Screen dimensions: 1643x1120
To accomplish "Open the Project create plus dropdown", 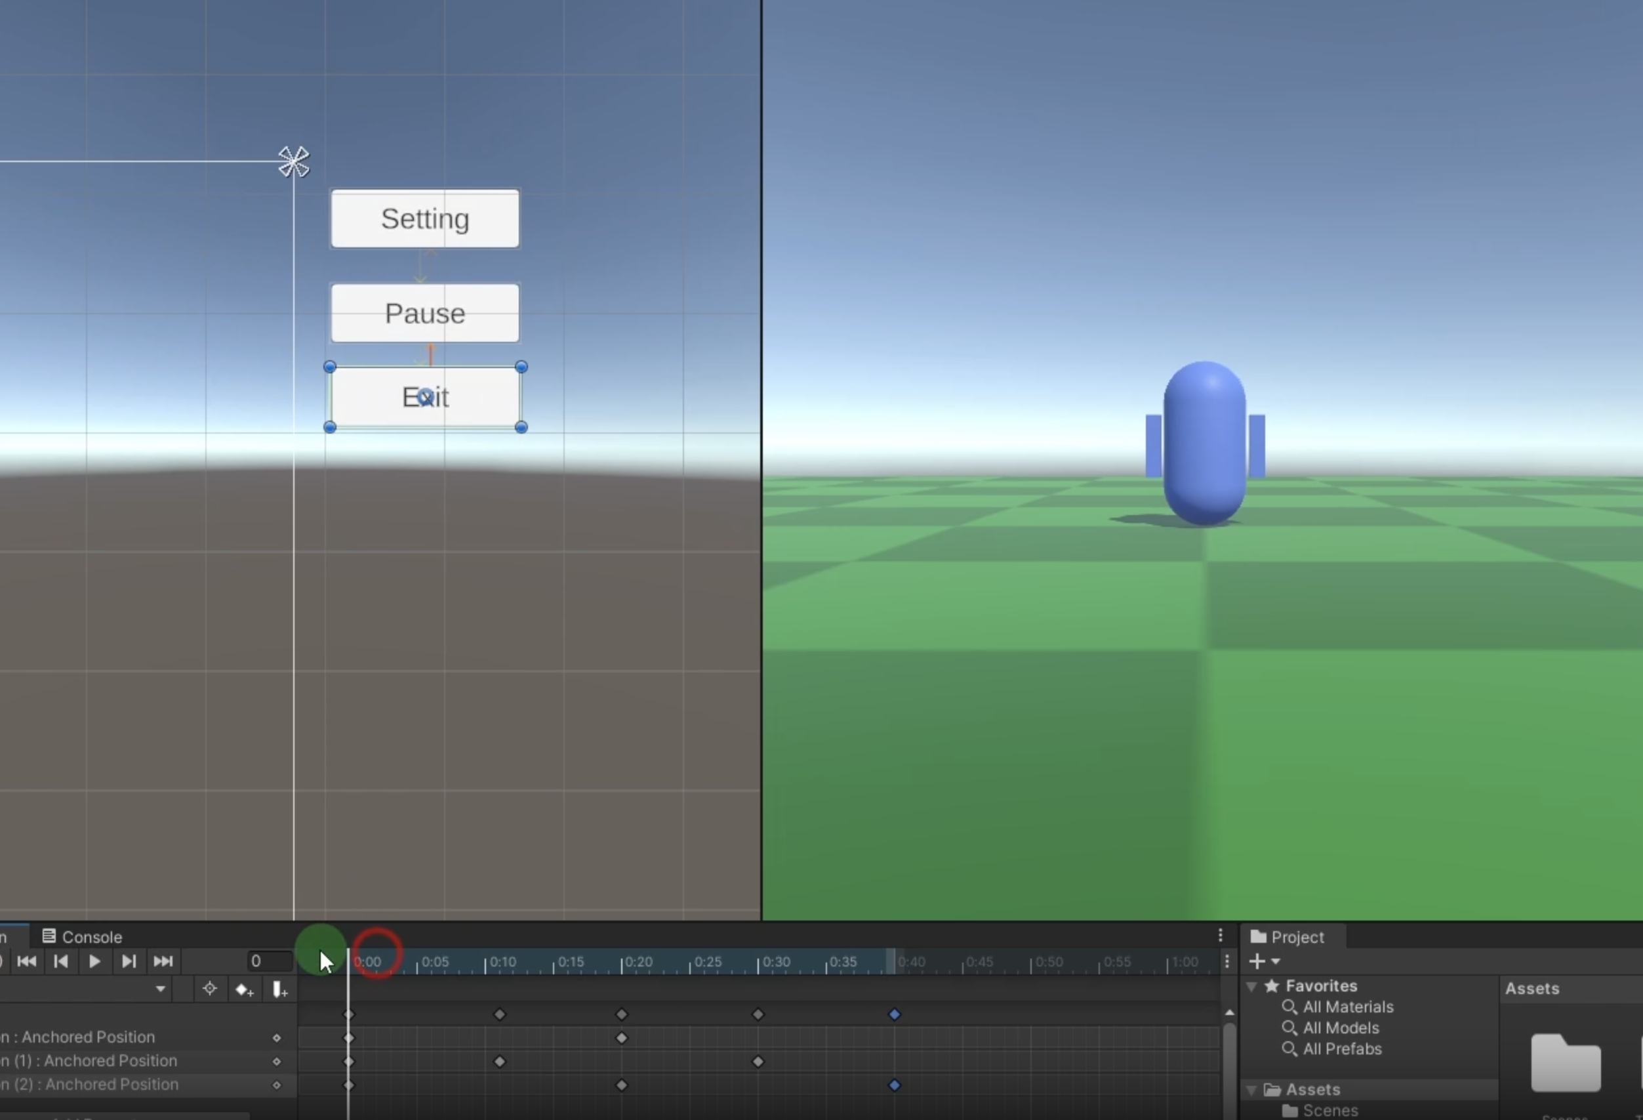I will pyautogui.click(x=1264, y=961).
